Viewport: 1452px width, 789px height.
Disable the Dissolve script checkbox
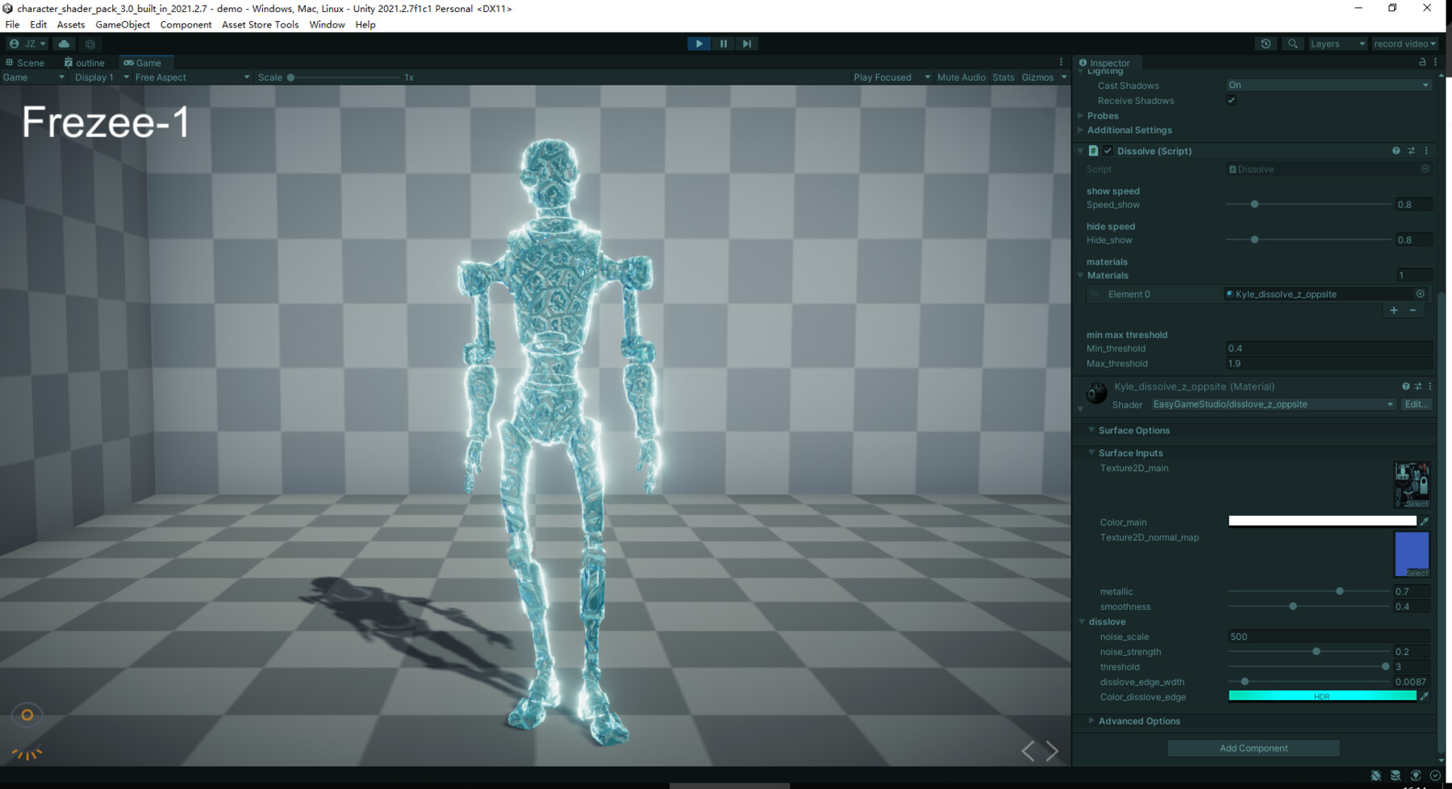(1108, 151)
